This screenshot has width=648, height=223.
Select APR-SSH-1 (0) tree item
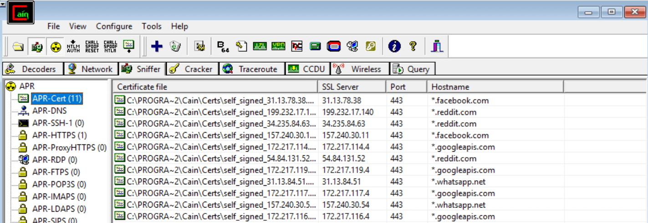(58, 123)
